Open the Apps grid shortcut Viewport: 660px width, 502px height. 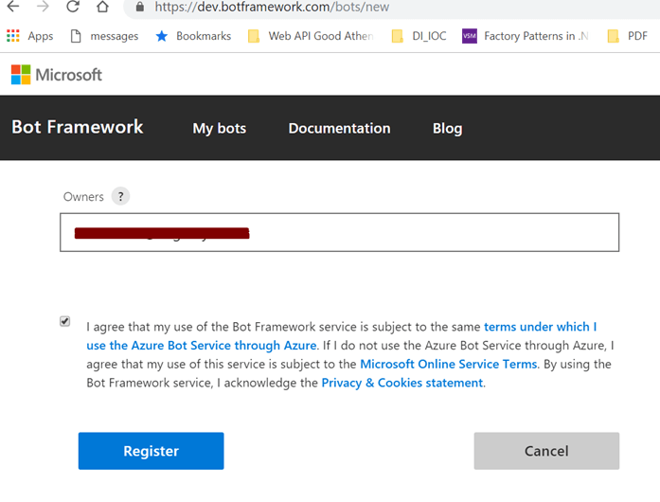30,36
